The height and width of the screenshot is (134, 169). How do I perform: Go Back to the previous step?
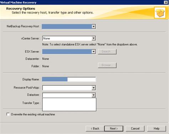(95, 128)
